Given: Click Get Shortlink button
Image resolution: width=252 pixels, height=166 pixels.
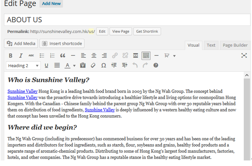Looking at the screenshot, I should coord(147,31).
